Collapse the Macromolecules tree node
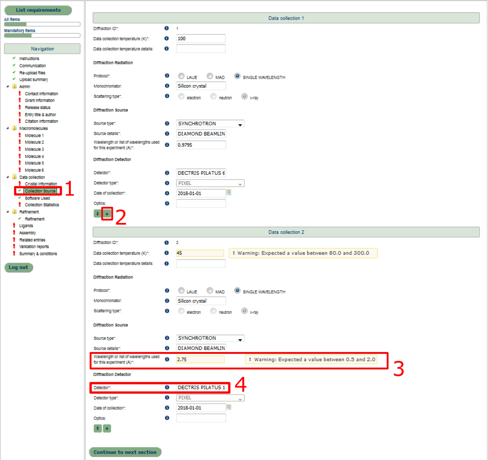The image size is (488, 460). [x=8, y=129]
